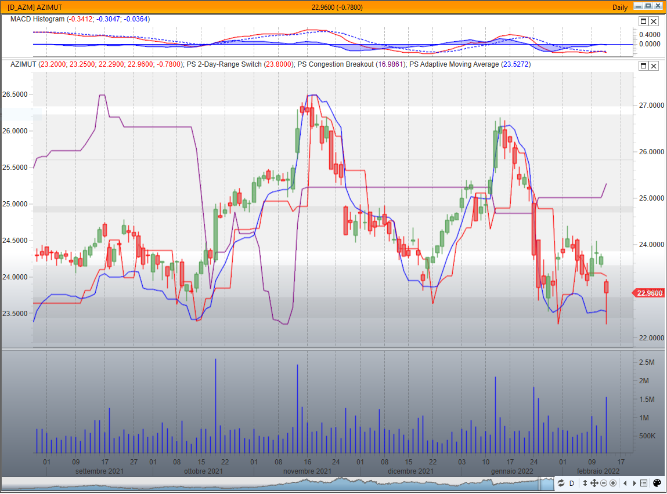The image size is (667, 494).
Task: Move chart back with left arrow
Action: click(x=625, y=483)
